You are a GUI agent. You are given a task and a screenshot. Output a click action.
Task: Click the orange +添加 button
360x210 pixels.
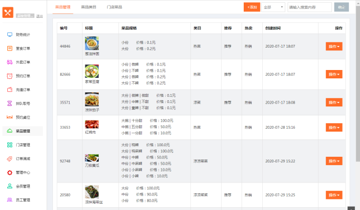[252, 7]
